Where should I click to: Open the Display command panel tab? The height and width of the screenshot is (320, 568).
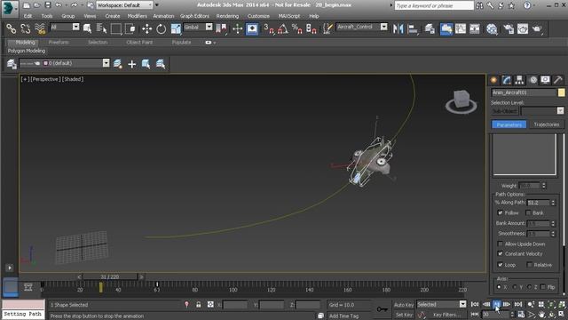click(545, 80)
